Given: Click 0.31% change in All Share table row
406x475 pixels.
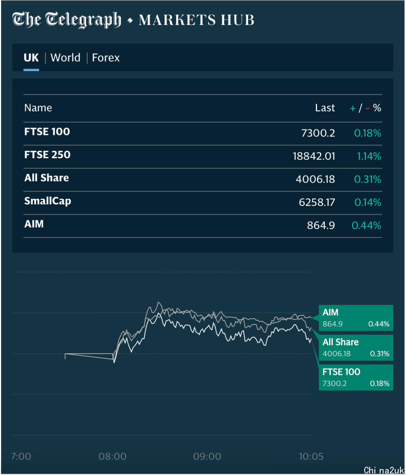Looking at the screenshot, I should pyautogui.click(x=368, y=179).
